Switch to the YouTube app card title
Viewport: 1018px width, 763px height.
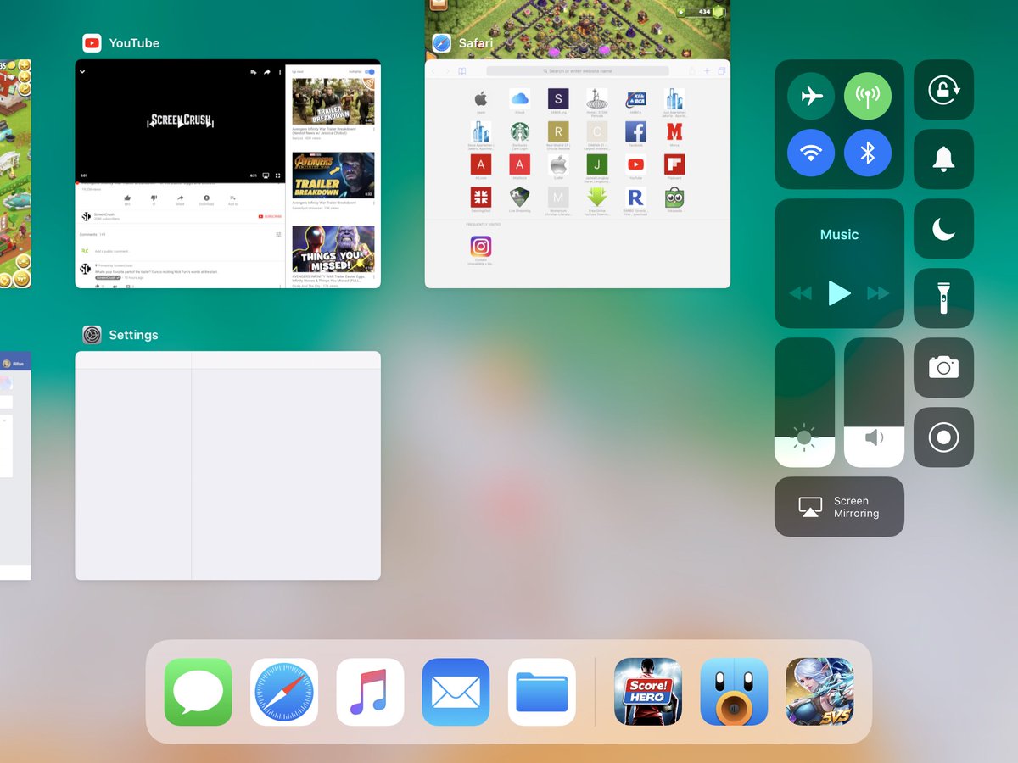(134, 43)
